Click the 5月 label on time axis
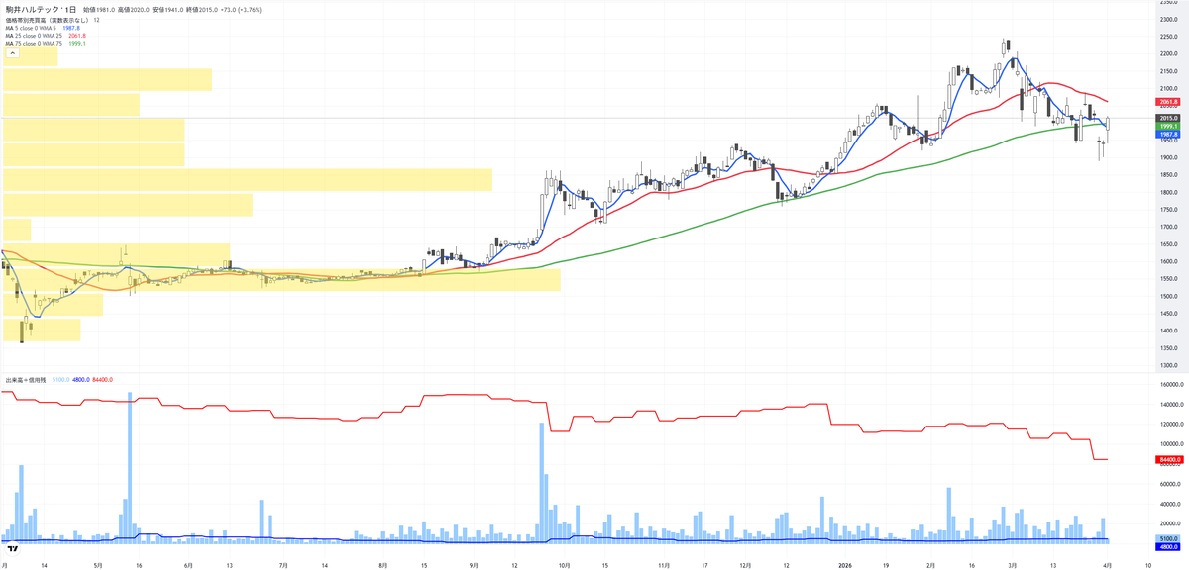This screenshot has width=1189, height=570. pos(97,565)
